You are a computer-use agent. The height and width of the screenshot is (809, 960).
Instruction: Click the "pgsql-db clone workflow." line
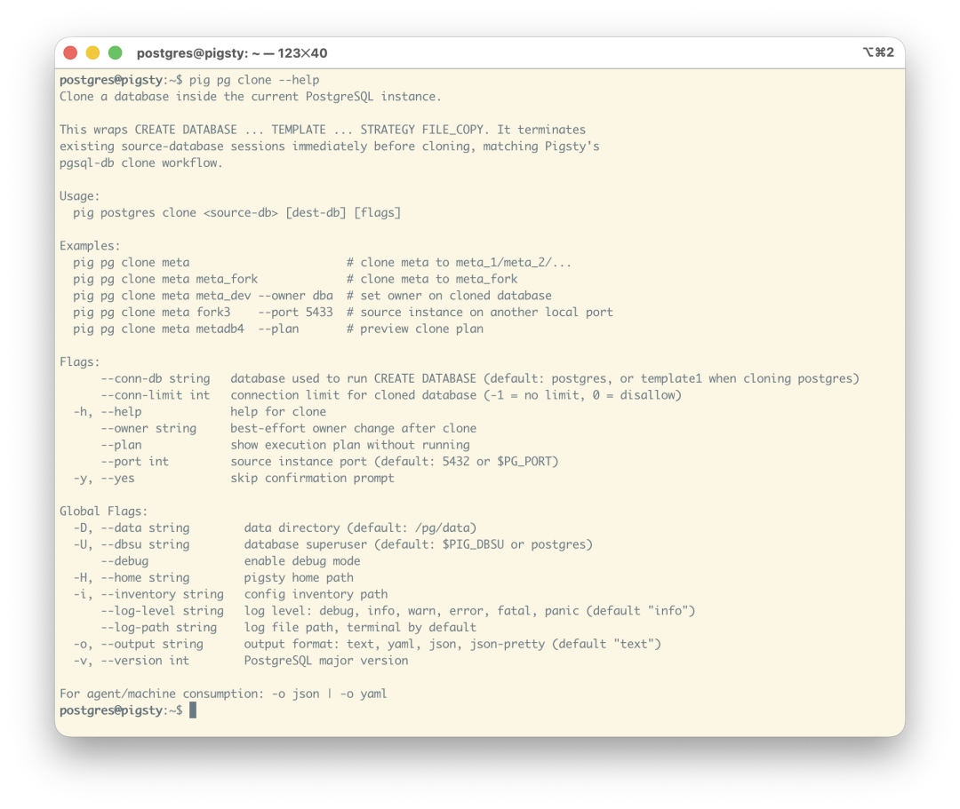pos(141,163)
